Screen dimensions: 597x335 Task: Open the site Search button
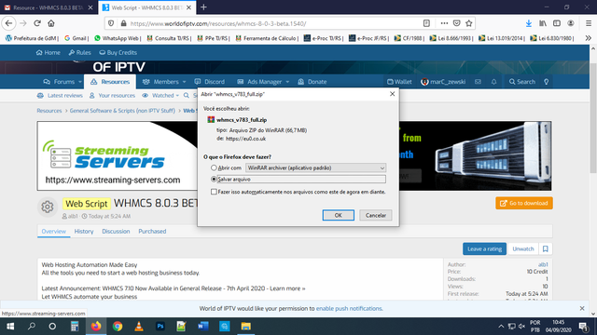522,82
